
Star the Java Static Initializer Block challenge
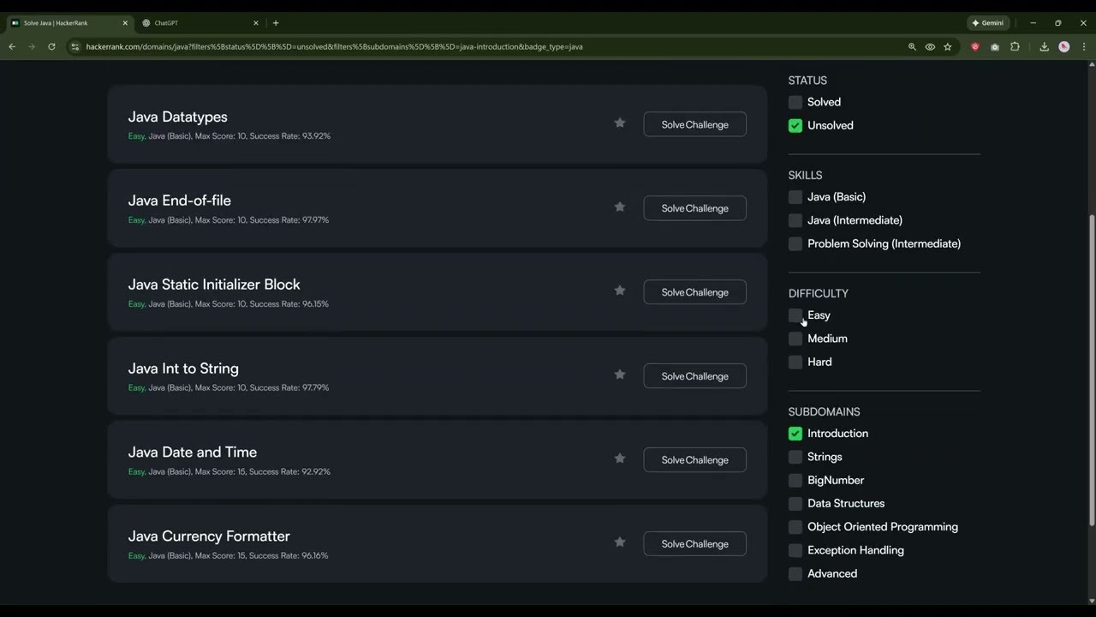[x=620, y=291]
